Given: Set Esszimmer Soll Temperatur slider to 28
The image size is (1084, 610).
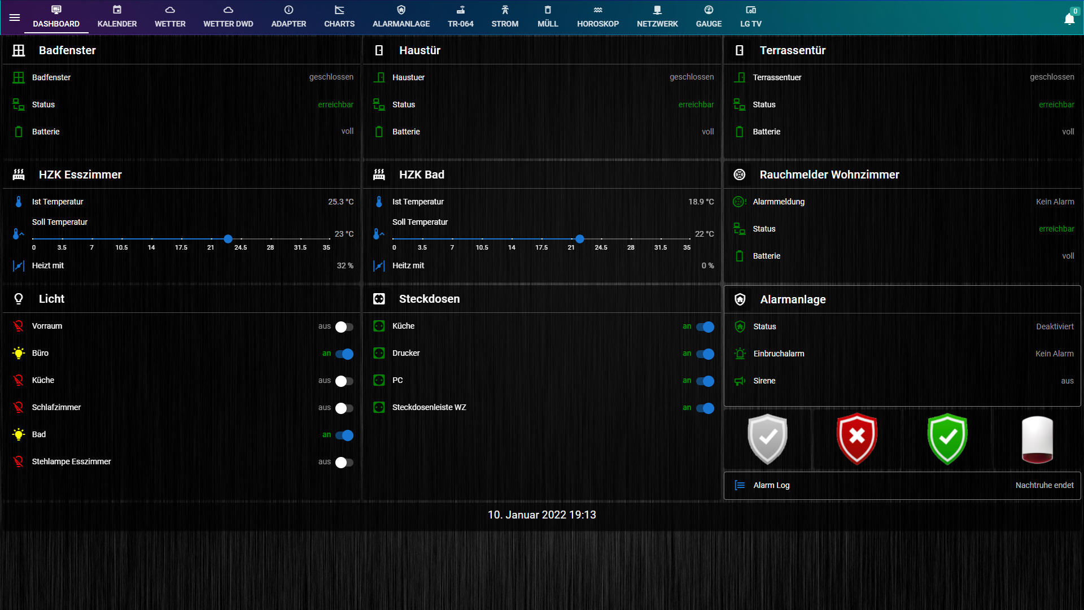Looking at the screenshot, I should pyautogui.click(x=270, y=239).
